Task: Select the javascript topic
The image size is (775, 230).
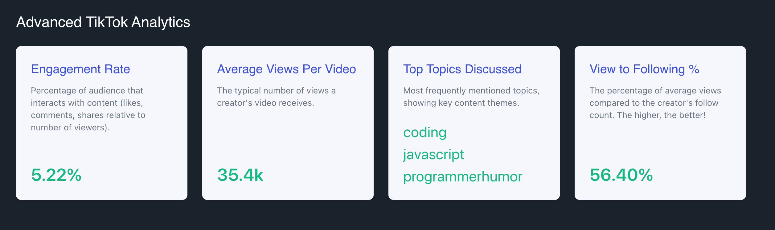Action: [433, 155]
